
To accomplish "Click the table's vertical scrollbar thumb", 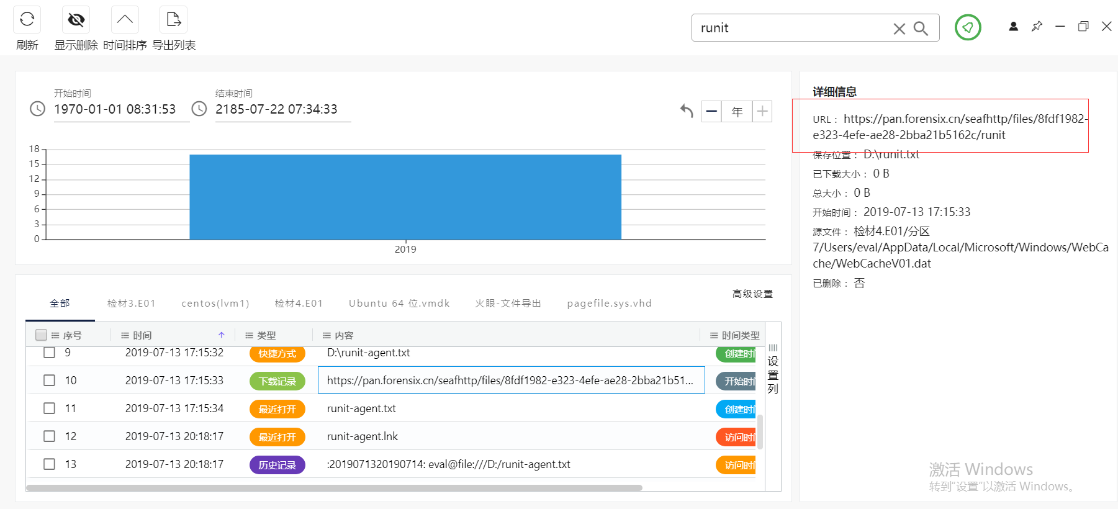I will pos(760,431).
